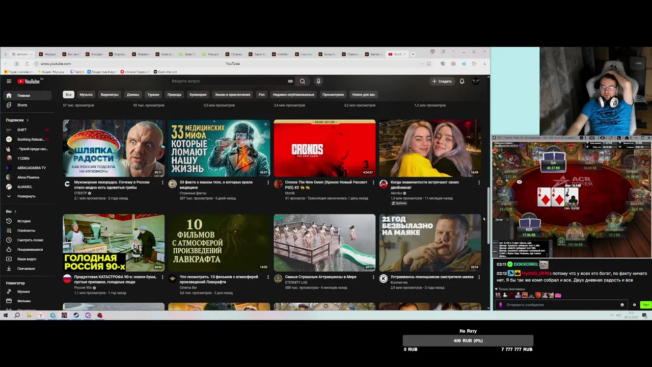The image size is (652, 367).
Task: Open Steam from the taskbar
Action: pyautogui.click(x=76, y=316)
